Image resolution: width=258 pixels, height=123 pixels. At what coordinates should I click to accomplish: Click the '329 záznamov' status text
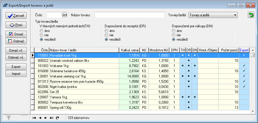[79, 118]
